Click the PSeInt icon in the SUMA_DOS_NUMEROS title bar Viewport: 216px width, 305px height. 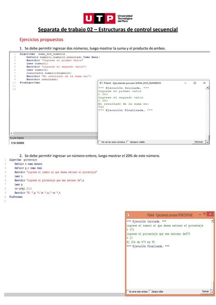[x=101, y=83]
